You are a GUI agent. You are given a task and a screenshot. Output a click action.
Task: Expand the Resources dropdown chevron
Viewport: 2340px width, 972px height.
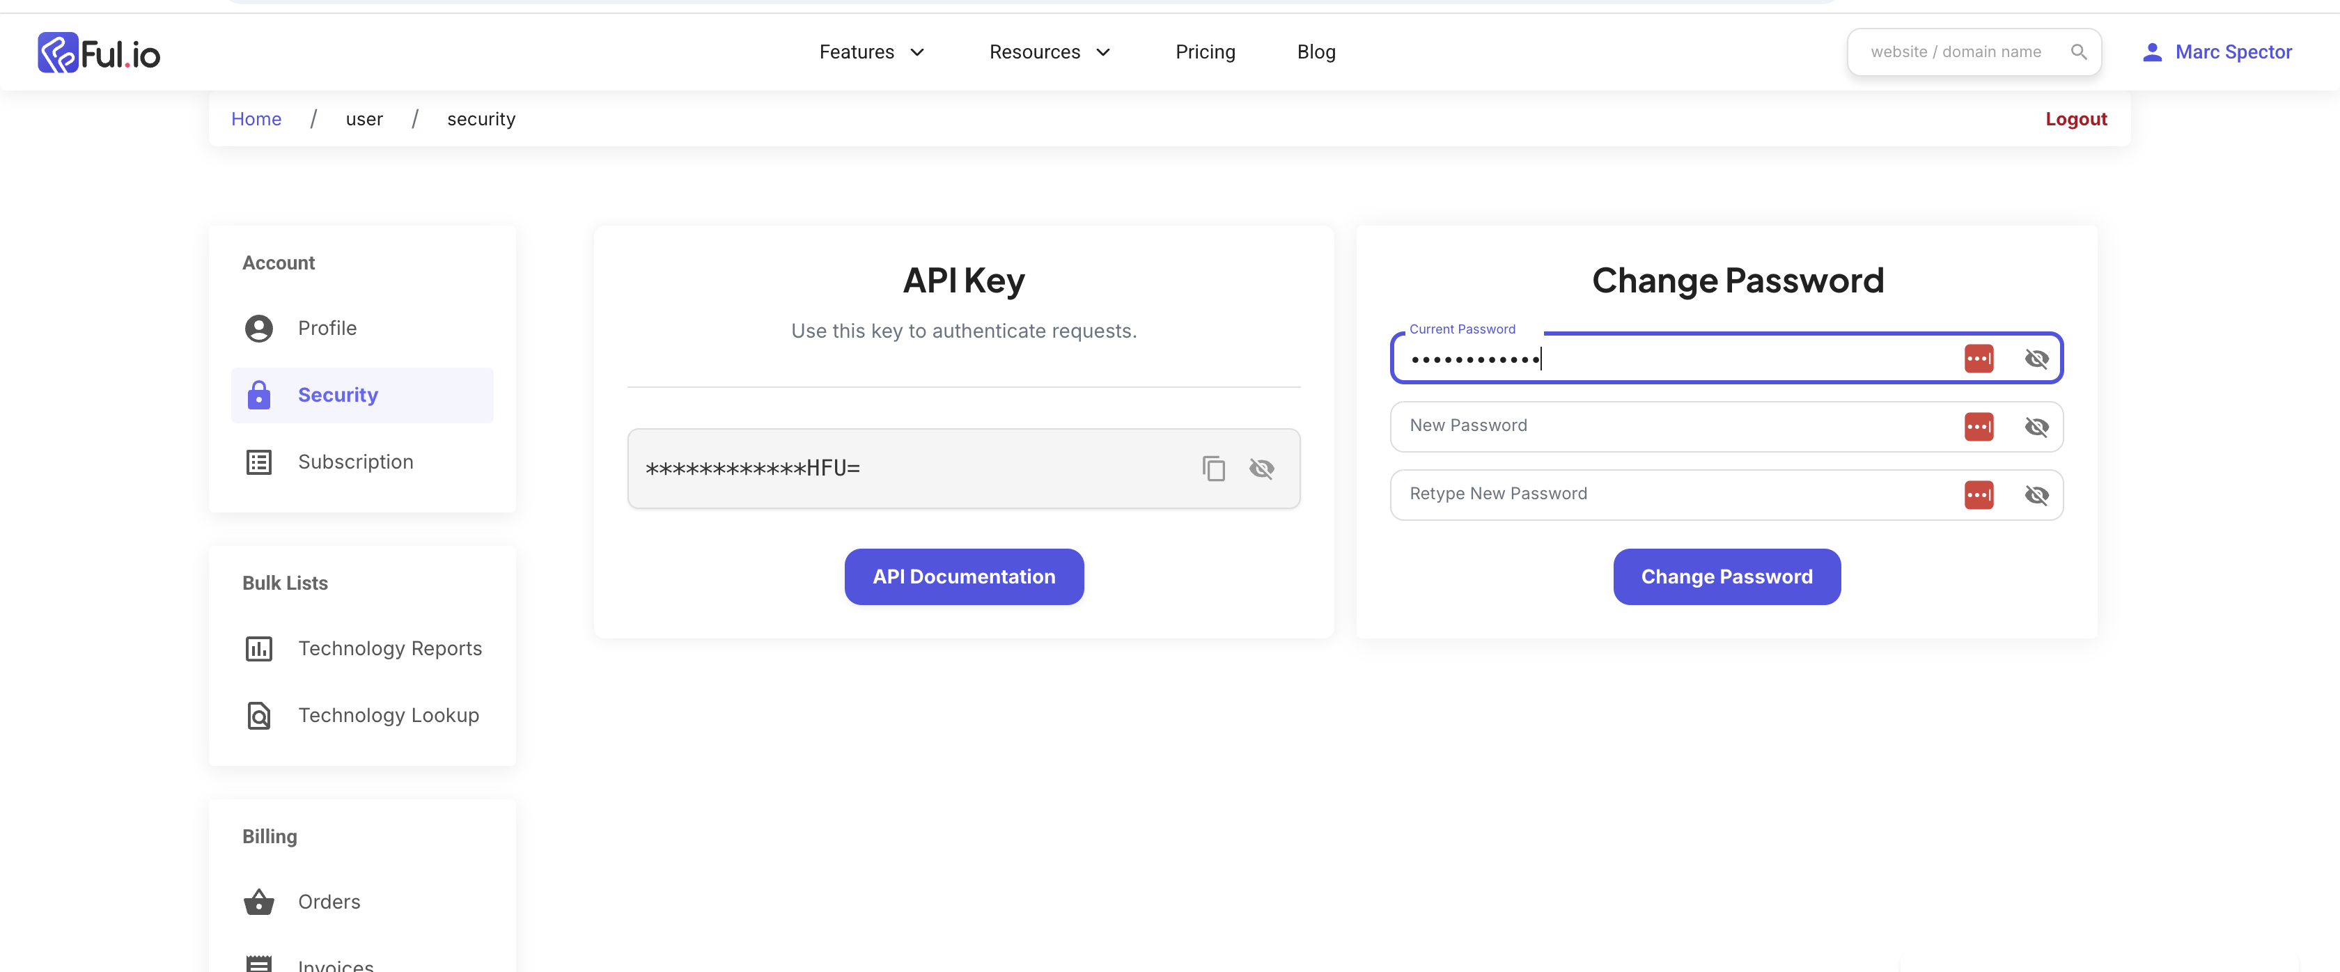pyautogui.click(x=1102, y=53)
